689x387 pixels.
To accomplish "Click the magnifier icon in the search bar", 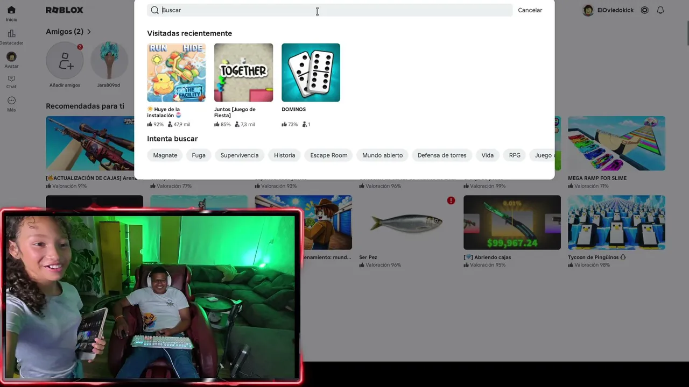I will 154,10.
